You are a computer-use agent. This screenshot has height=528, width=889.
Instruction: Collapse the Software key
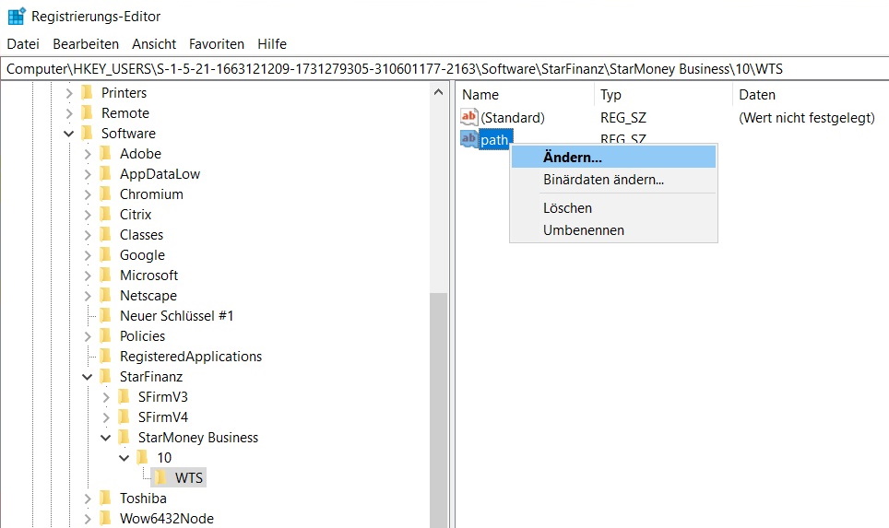pyautogui.click(x=68, y=134)
